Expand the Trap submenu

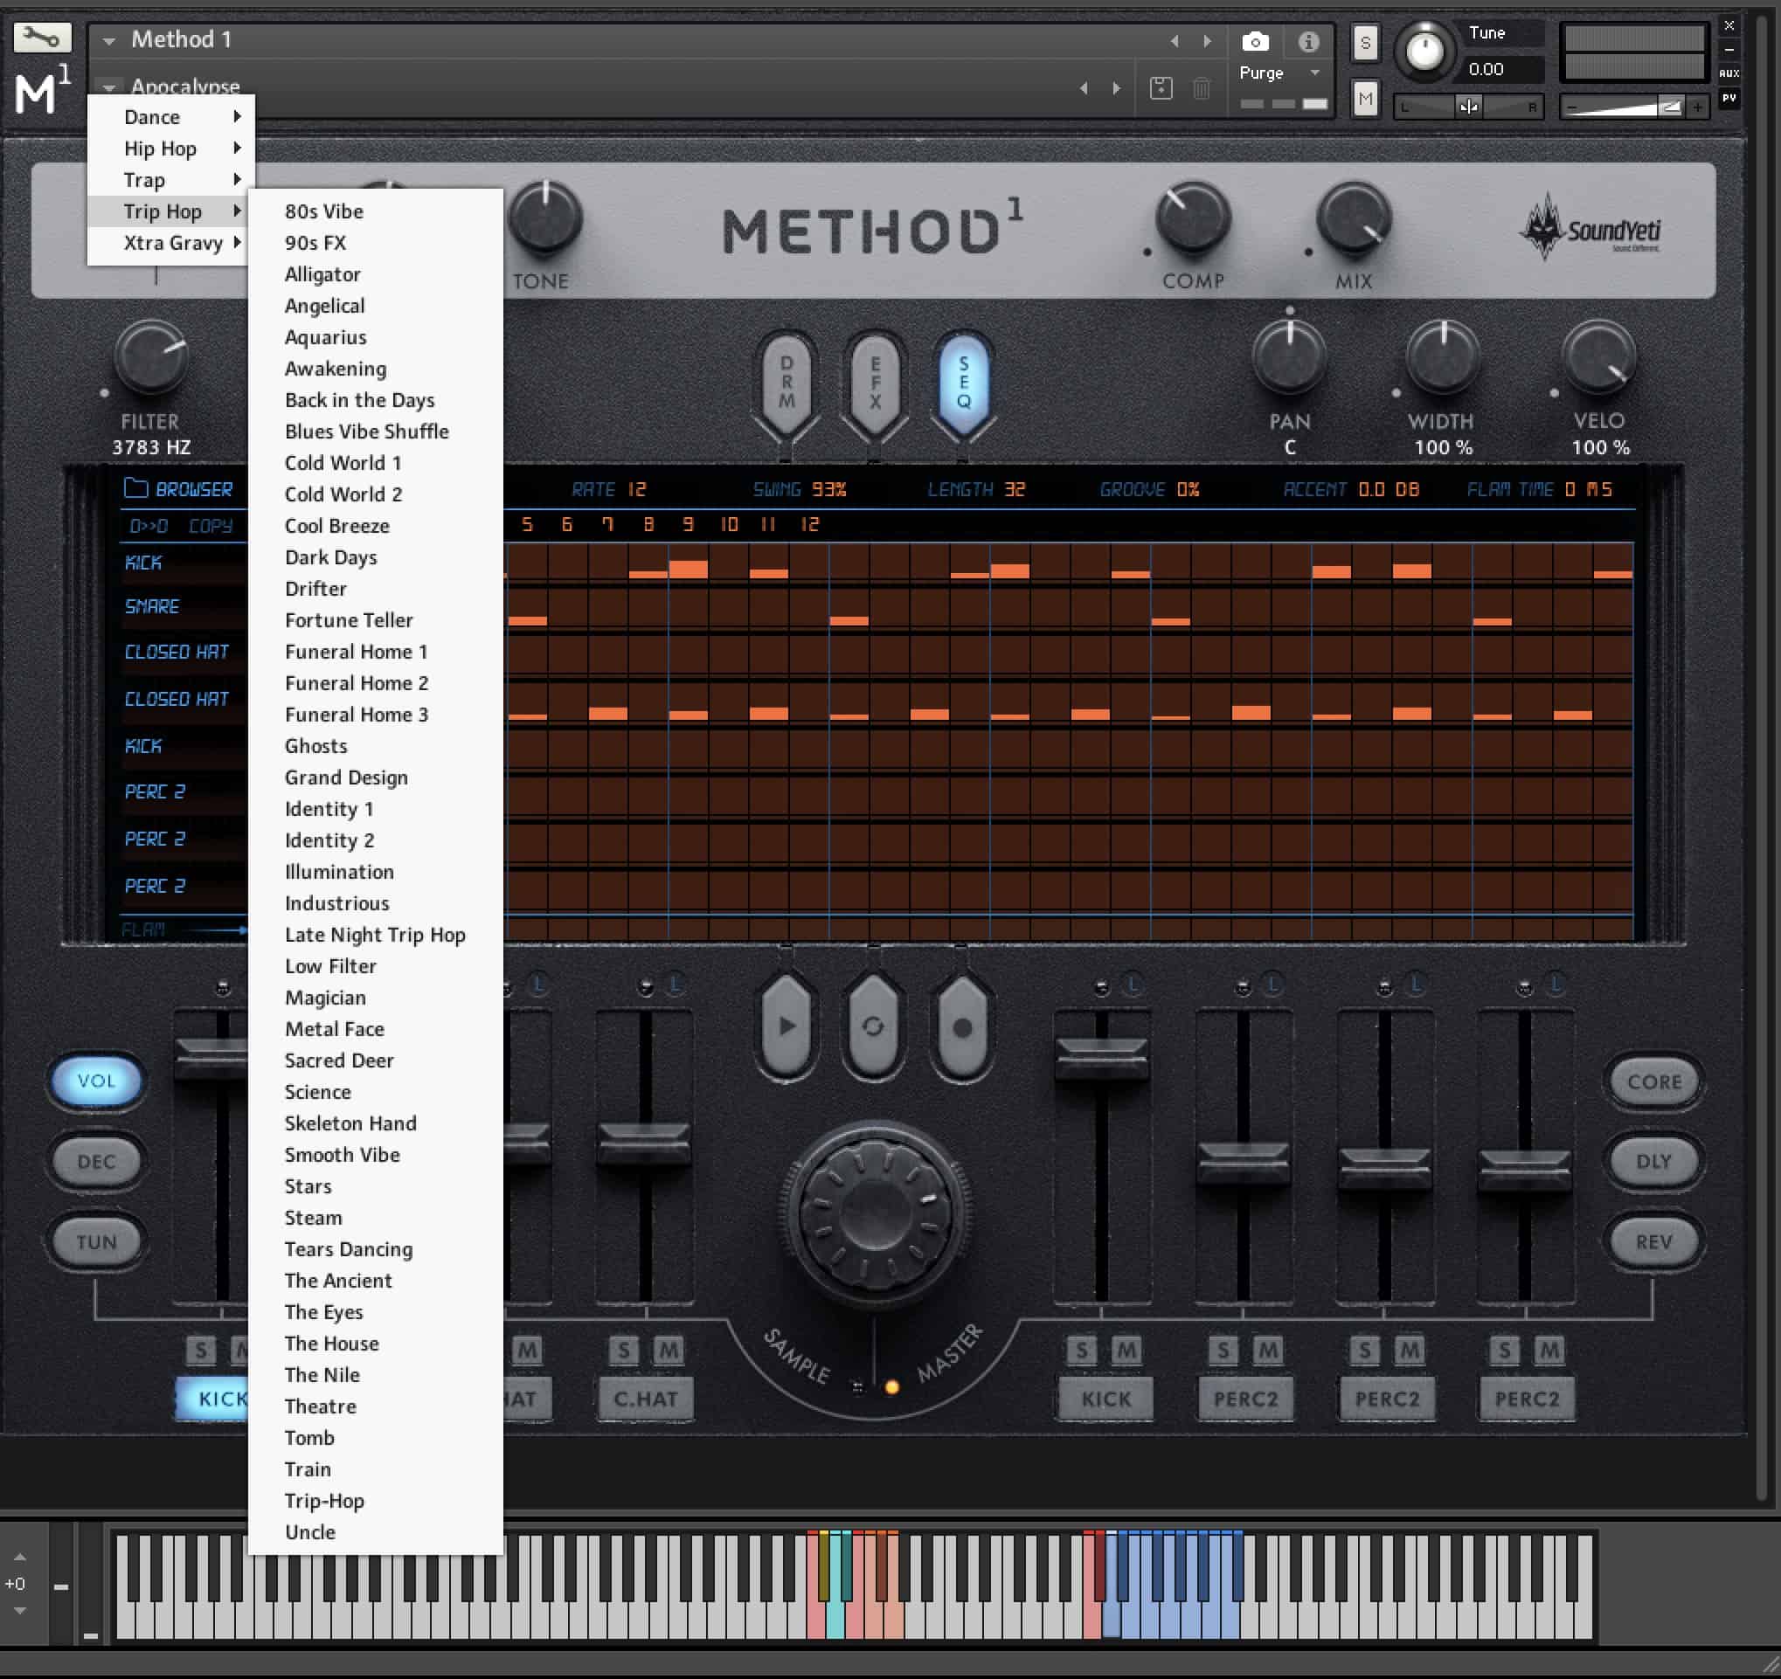click(x=171, y=179)
